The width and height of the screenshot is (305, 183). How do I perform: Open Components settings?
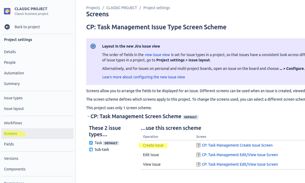15,169
